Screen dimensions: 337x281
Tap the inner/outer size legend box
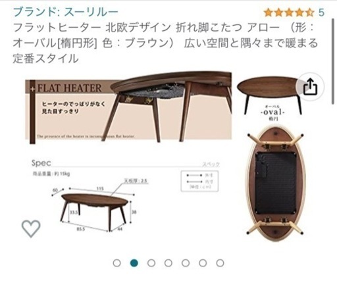199,181
